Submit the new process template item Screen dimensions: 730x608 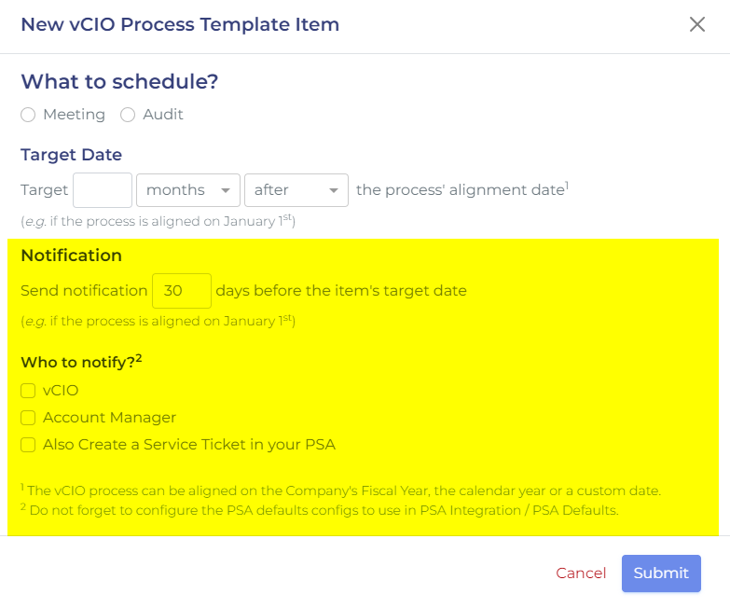(661, 573)
